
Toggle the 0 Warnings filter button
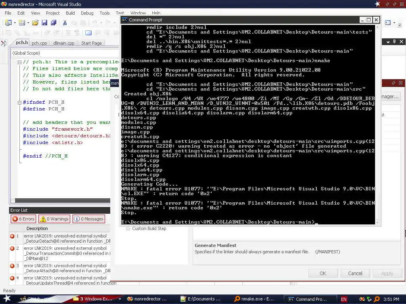(x=54, y=219)
